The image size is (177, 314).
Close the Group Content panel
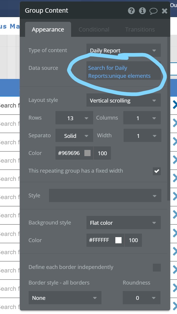pos(165,11)
